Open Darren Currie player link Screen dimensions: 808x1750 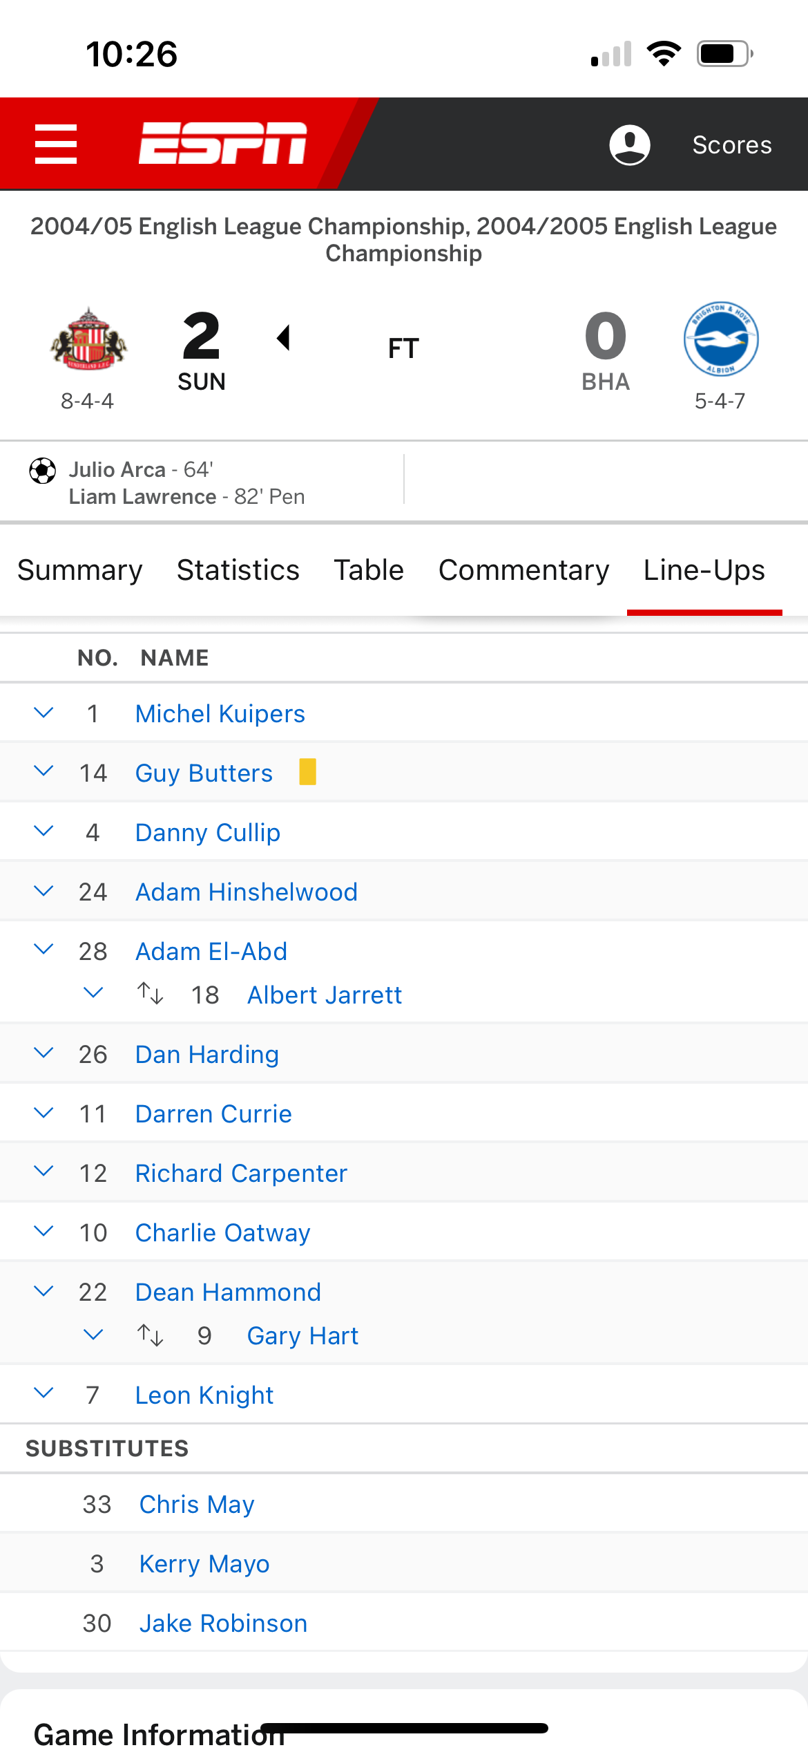coord(214,1113)
